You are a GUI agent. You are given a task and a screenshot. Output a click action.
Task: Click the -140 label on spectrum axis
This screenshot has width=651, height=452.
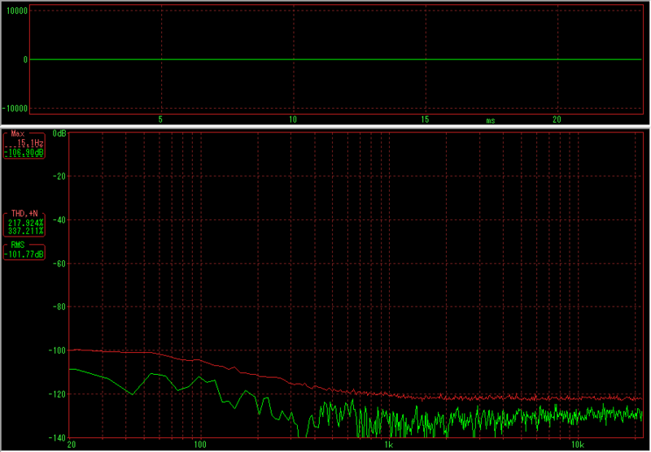(x=57, y=438)
